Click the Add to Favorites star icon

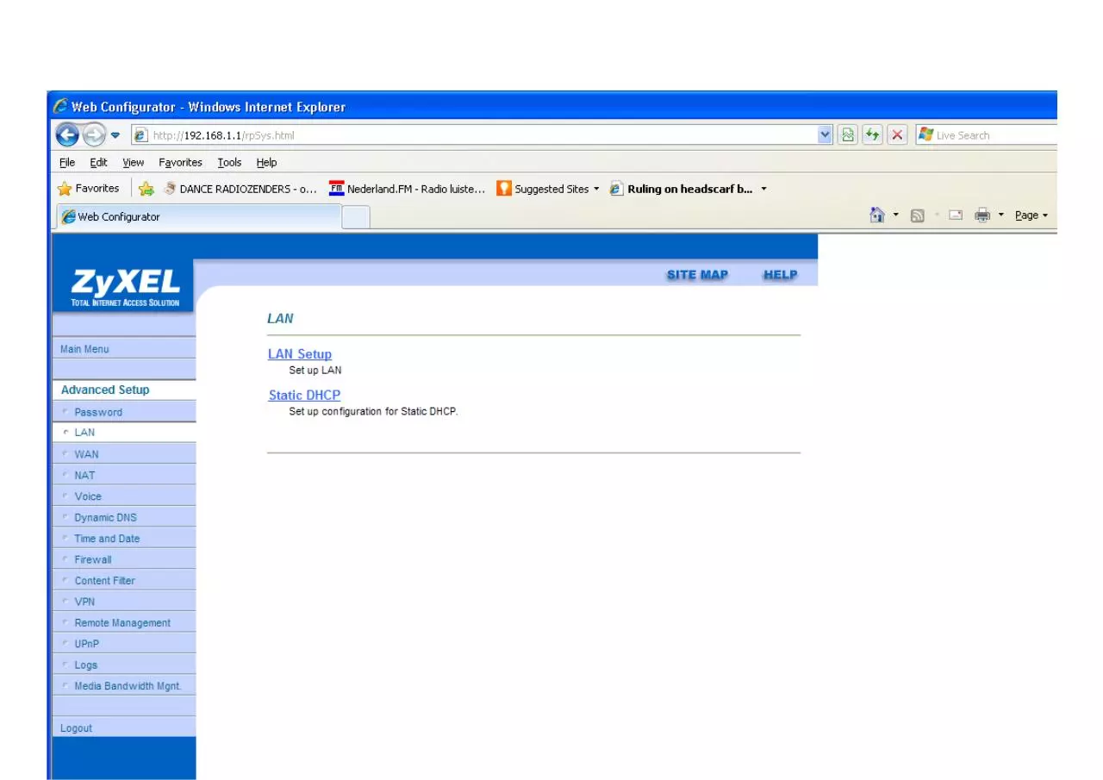tap(146, 189)
